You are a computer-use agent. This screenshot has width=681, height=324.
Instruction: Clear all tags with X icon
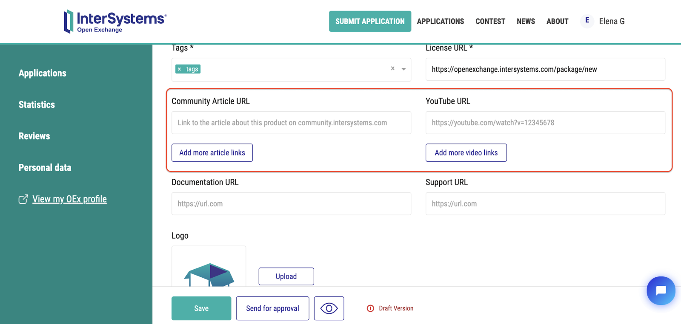pyautogui.click(x=392, y=68)
